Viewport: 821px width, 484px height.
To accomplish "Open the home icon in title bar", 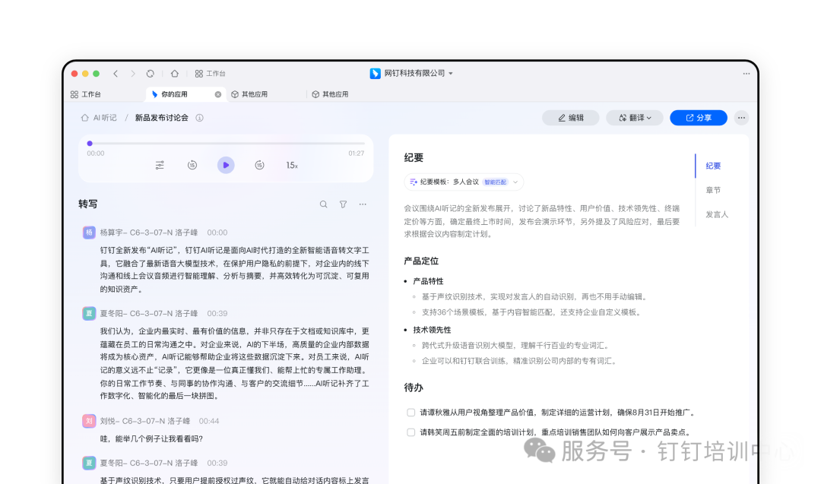I will click(175, 74).
